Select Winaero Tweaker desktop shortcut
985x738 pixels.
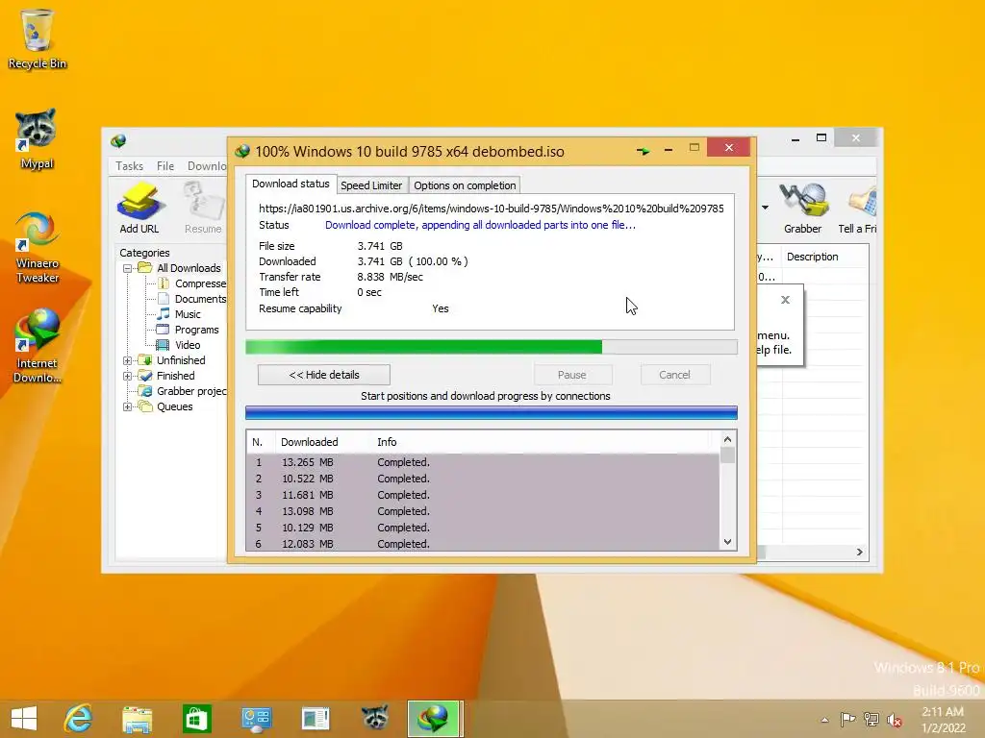(x=38, y=247)
